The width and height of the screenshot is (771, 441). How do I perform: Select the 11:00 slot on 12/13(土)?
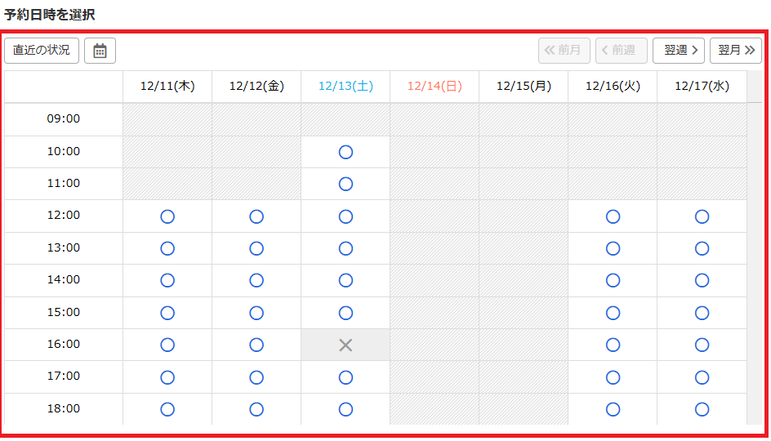(x=345, y=184)
